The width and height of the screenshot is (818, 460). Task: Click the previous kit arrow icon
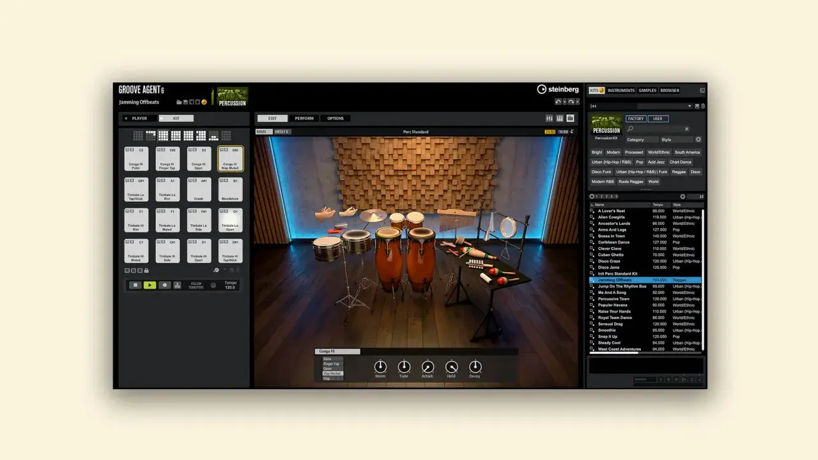point(191,102)
